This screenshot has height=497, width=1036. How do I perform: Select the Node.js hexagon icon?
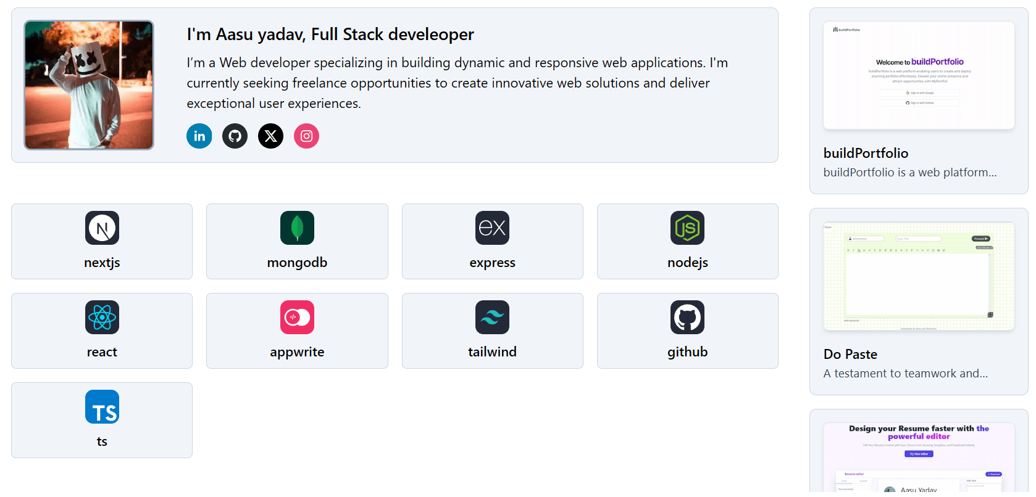pyautogui.click(x=687, y=228)
